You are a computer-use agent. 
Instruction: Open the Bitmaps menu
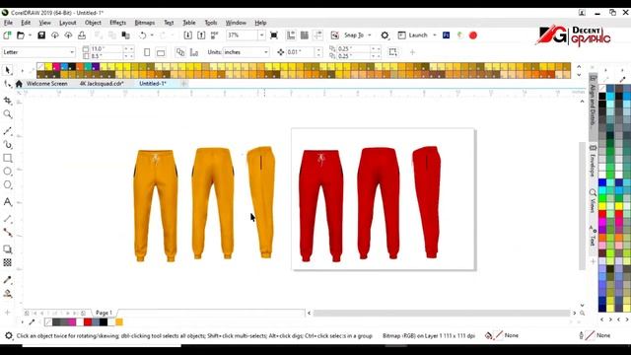[x=145, y=23]
